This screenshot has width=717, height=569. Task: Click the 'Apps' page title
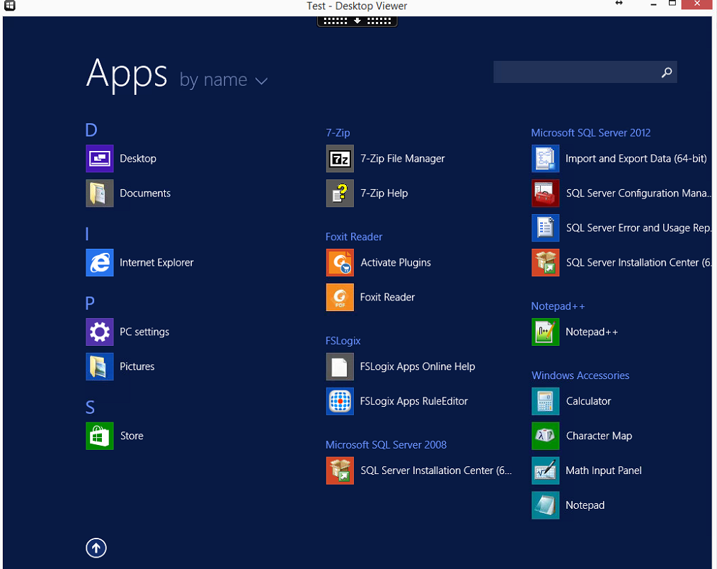point(127,74)
